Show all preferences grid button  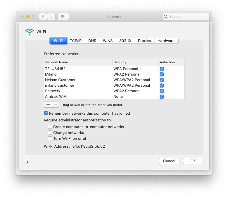pos(63,17)
